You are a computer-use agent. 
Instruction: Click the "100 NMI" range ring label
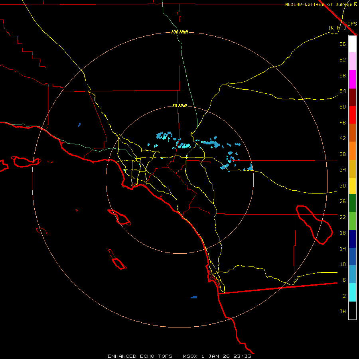[179, 32]
